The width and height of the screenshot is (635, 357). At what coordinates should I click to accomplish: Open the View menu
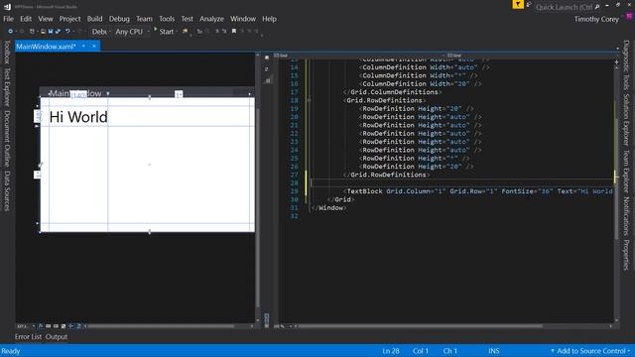click(46, 19)
